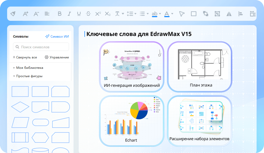Toggle italic formatting
This screenshot has width=264, height=153.
tap(69, 14)
